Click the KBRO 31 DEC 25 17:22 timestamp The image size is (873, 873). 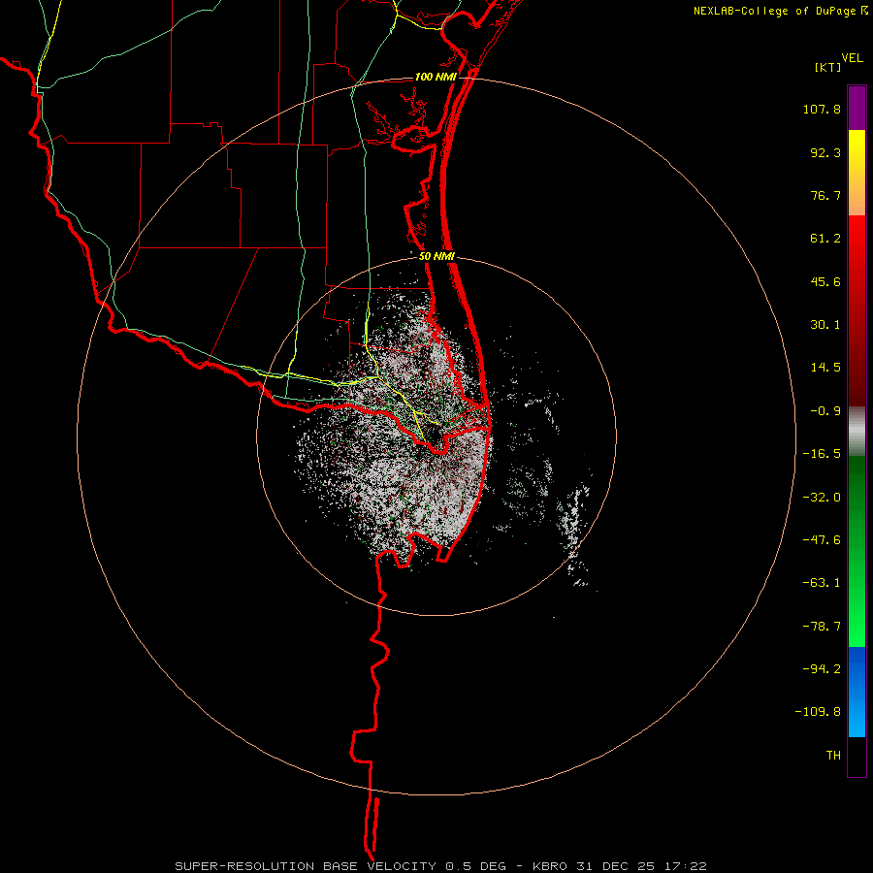(x=620, y=866)
